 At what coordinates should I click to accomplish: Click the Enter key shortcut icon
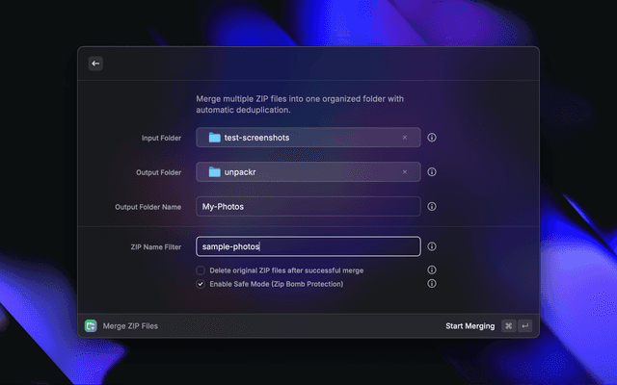[525, 326]
